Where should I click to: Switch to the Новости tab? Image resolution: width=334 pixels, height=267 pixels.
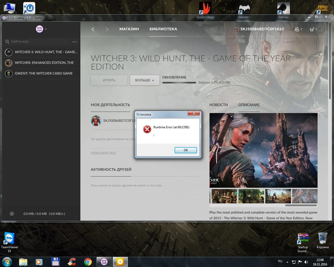tap(219, 105)
